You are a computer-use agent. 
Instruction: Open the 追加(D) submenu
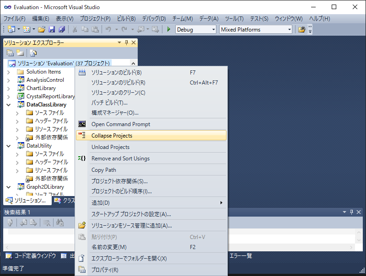[151, 203]
